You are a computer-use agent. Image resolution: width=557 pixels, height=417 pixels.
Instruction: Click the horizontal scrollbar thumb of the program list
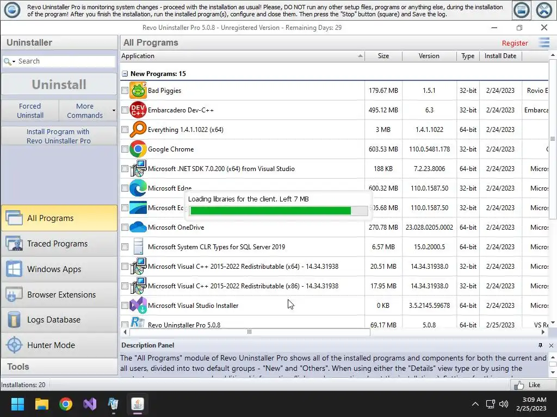(x=250, y=332)
